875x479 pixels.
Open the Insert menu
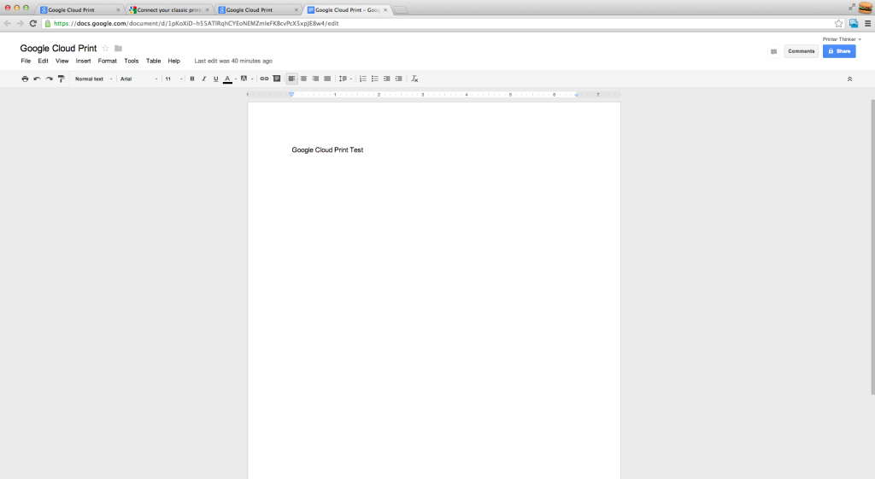(83, 61)
